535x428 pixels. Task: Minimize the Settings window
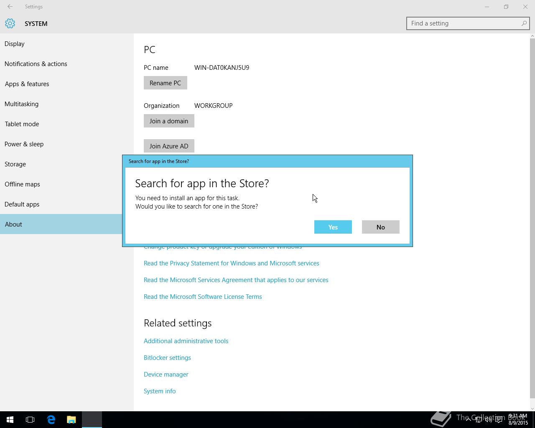pyautogui.click(x=487, y=7)
